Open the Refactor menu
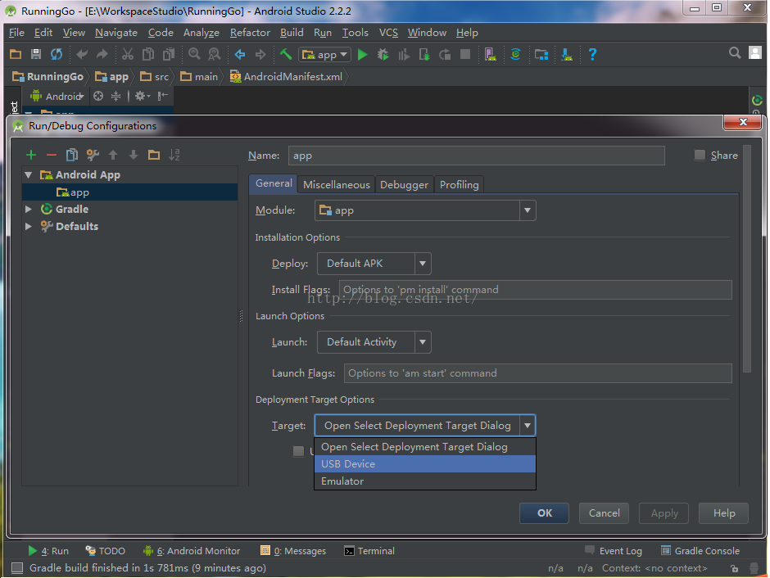Viewport: 770px width, 578px height. [250, 33]
